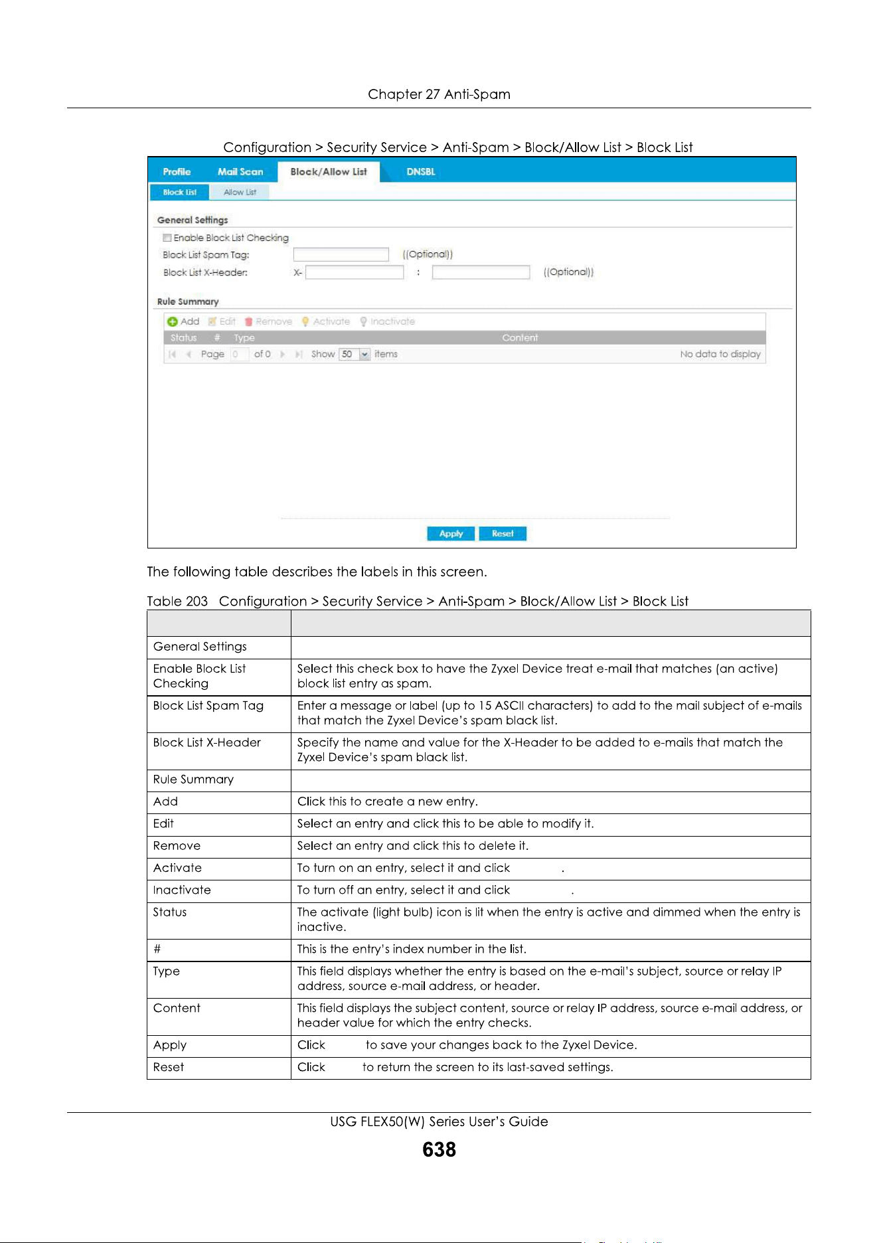Image resolution: width=879 pixels, height=1243 pixels.
Task: Click the Reset button
Action: [x=503, y=534]
